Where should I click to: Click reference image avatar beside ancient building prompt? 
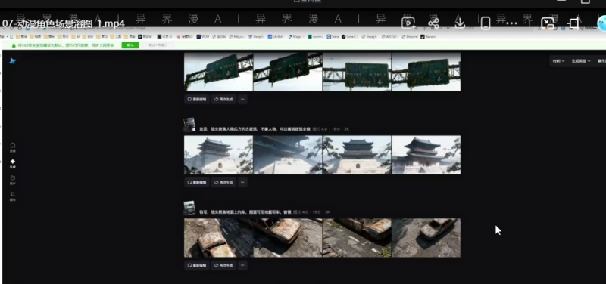click(189, 125)
